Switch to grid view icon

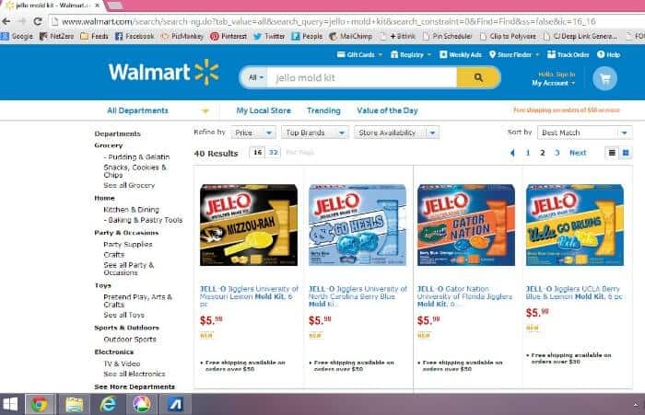click(x=626, y=153)
